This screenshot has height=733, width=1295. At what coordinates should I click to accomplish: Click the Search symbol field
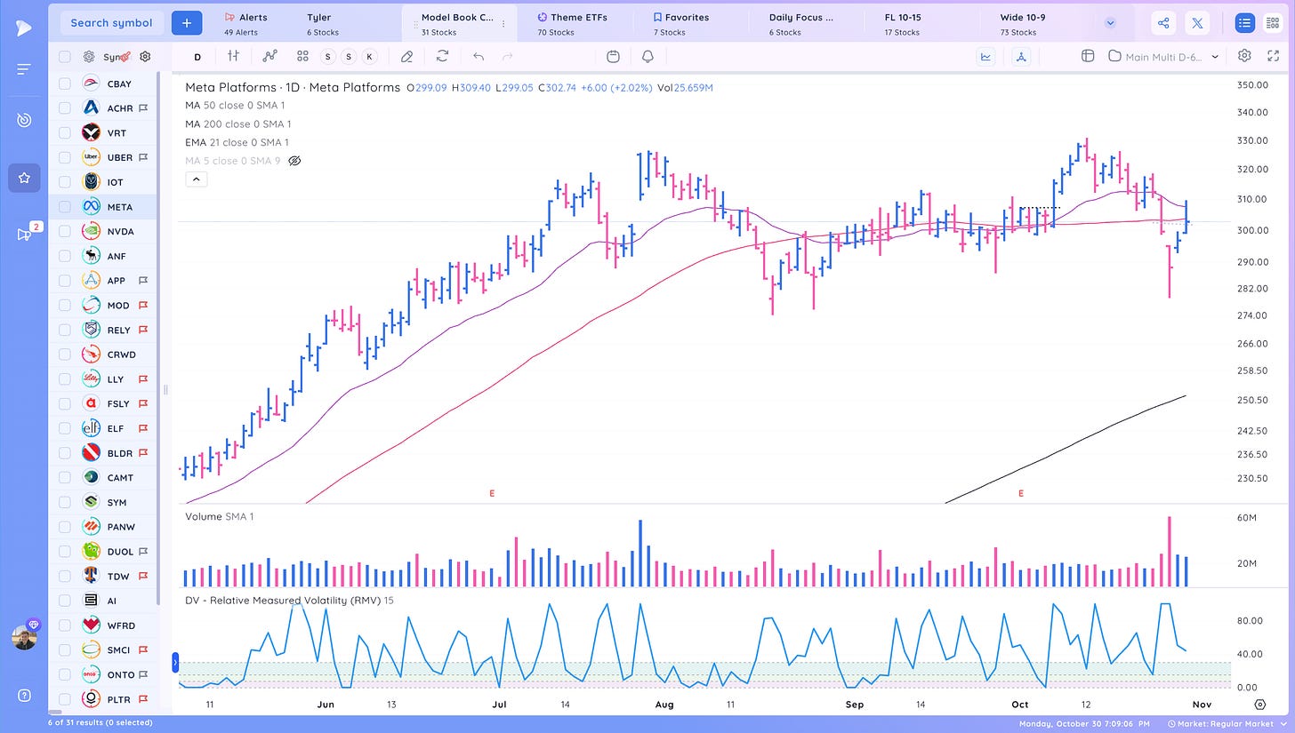coord(111,23)
